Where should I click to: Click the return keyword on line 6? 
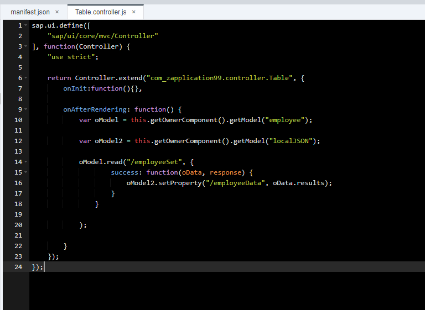point(59,78)
